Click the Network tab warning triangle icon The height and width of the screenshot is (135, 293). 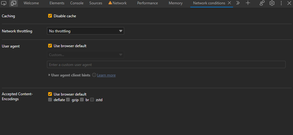click(x=110, y=3)
